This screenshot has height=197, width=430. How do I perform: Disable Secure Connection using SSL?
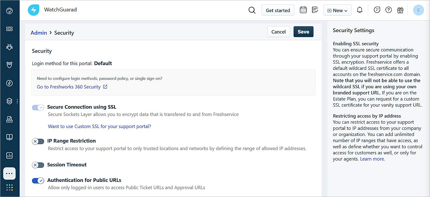pos(38,107)
